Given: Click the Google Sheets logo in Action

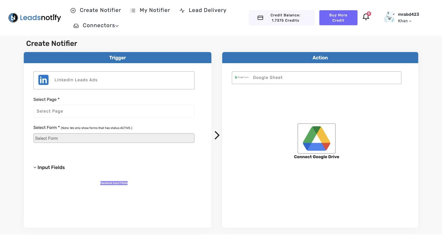Looking at the screenshot, I should (x=242, y=77).
